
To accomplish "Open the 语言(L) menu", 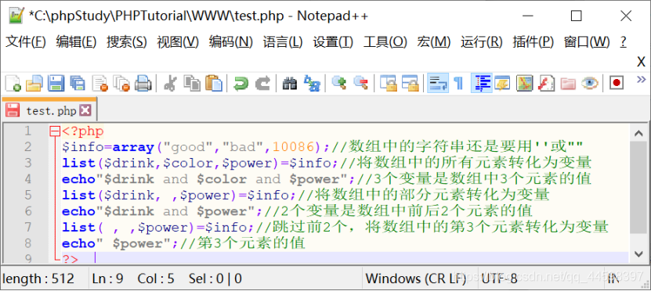I will (x=283, y=42).
